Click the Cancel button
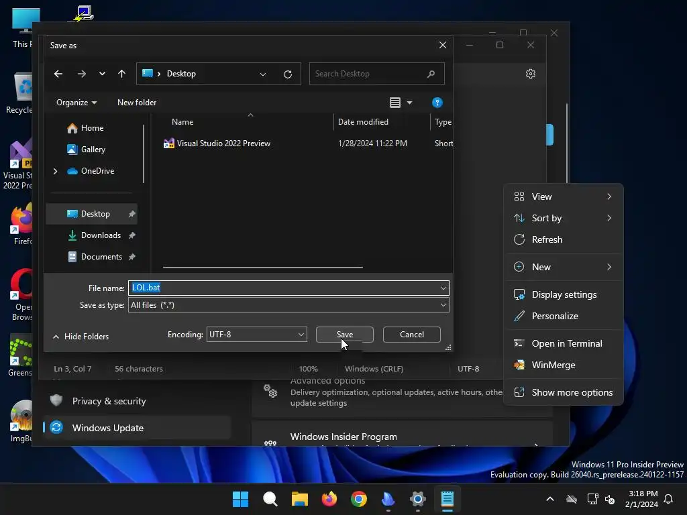The width and height of the screenshot is (687, 515). (411, 335)
